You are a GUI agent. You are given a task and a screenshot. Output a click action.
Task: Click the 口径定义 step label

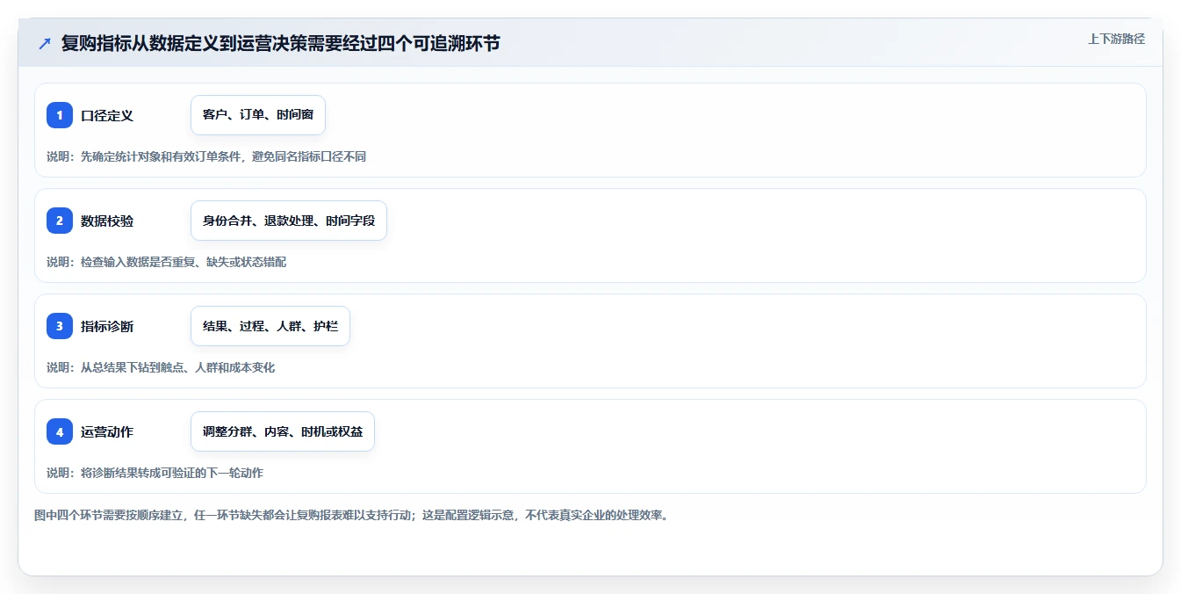107,115
